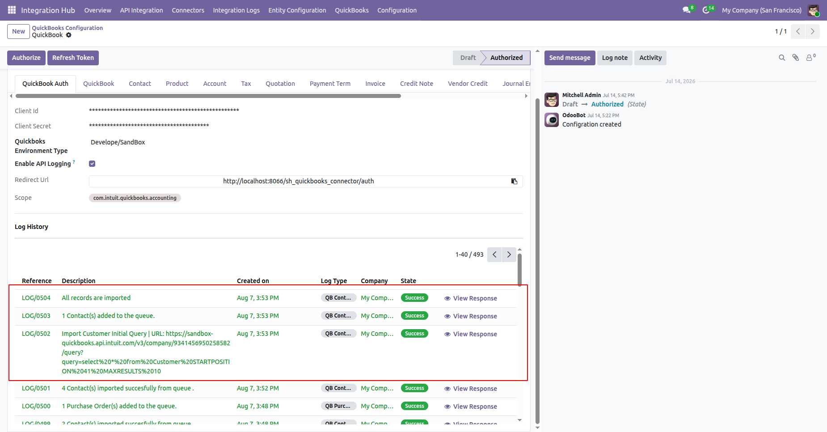Open the activities clock icon with badge 14
The width and height of the screenshot is (827, 432).
[706, 10]
